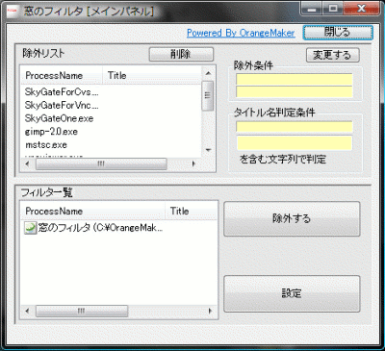The height and width of the screenshot is (351, 385).
Task: Open the 設定 settings button
Action: (292, 293)
